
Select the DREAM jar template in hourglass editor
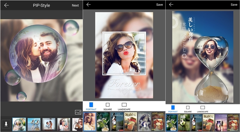coord(208,122)
